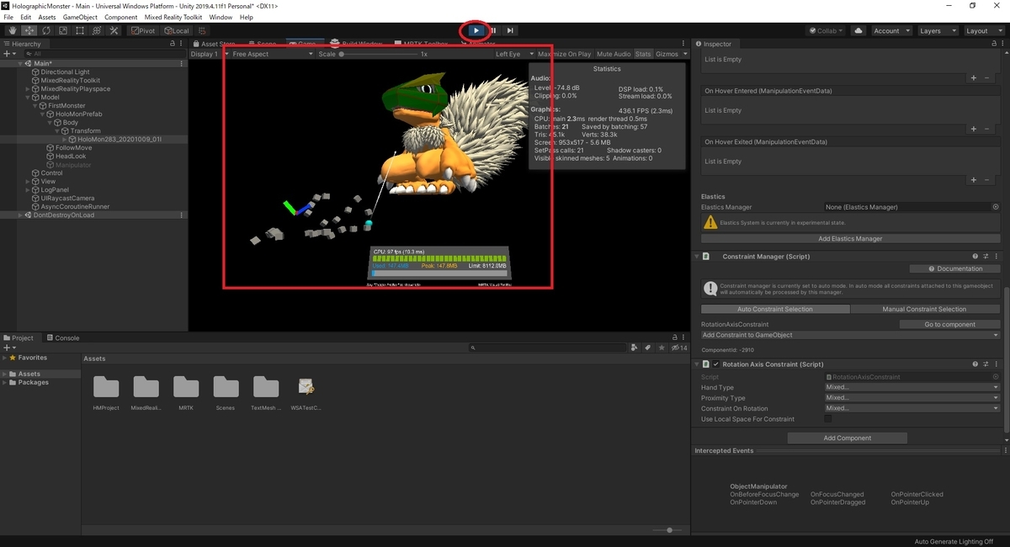Search by type in Project panel
Image resolution: width=1010 pixels, height=547 pixels.
tap(634, 347)
